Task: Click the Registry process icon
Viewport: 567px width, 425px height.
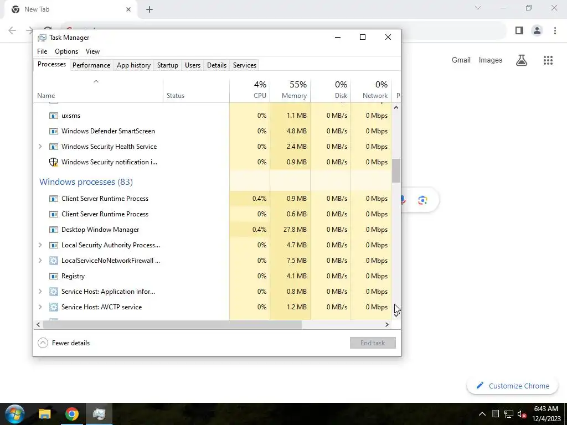Action: pos(54,276)
